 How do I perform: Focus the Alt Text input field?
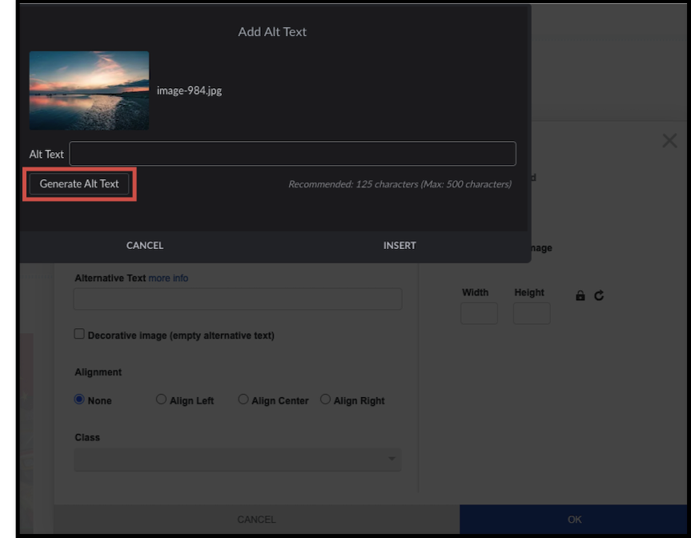292,154
